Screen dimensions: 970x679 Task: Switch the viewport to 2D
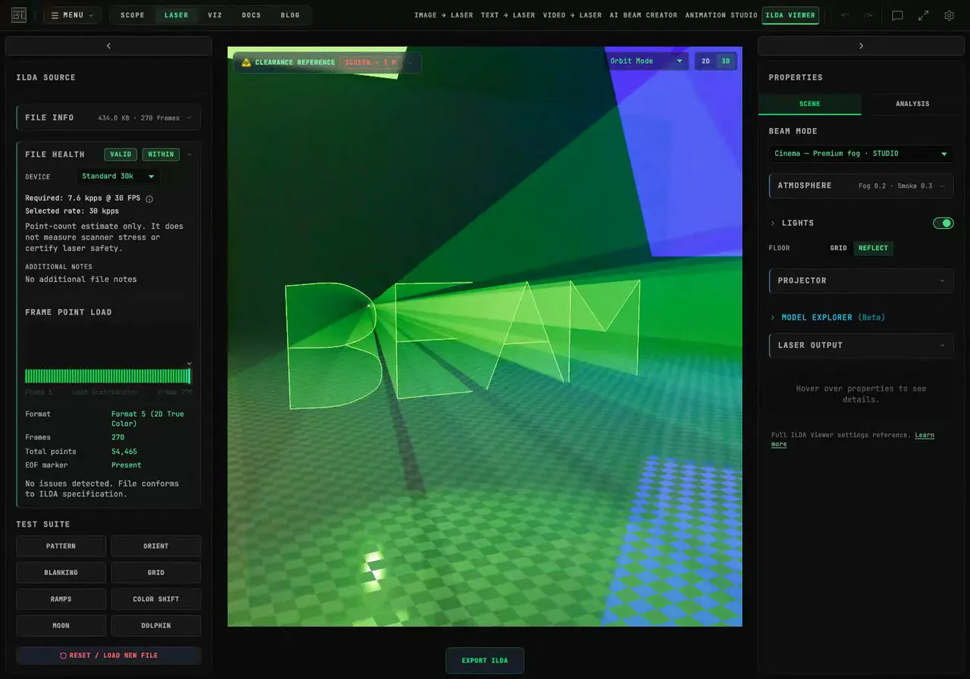click(706, 61)
